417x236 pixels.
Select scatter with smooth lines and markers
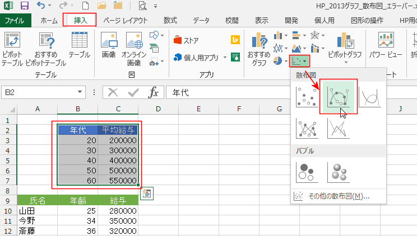pos(339,96)
